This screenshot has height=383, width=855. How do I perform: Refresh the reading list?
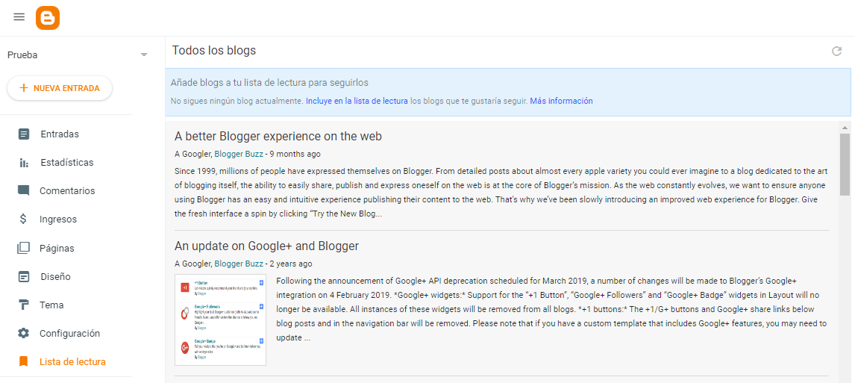pos(836,52)
